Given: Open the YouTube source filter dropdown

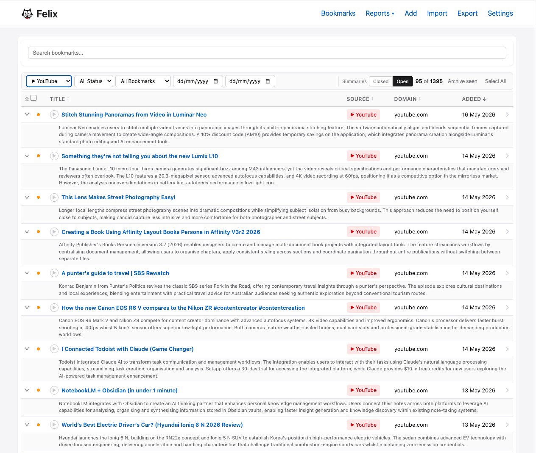Looking at the screenshot, I should click(x=49, y=81).
